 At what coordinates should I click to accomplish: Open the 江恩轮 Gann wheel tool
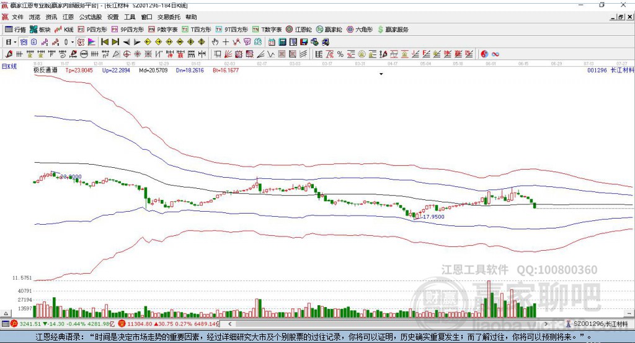coord(299,30)
